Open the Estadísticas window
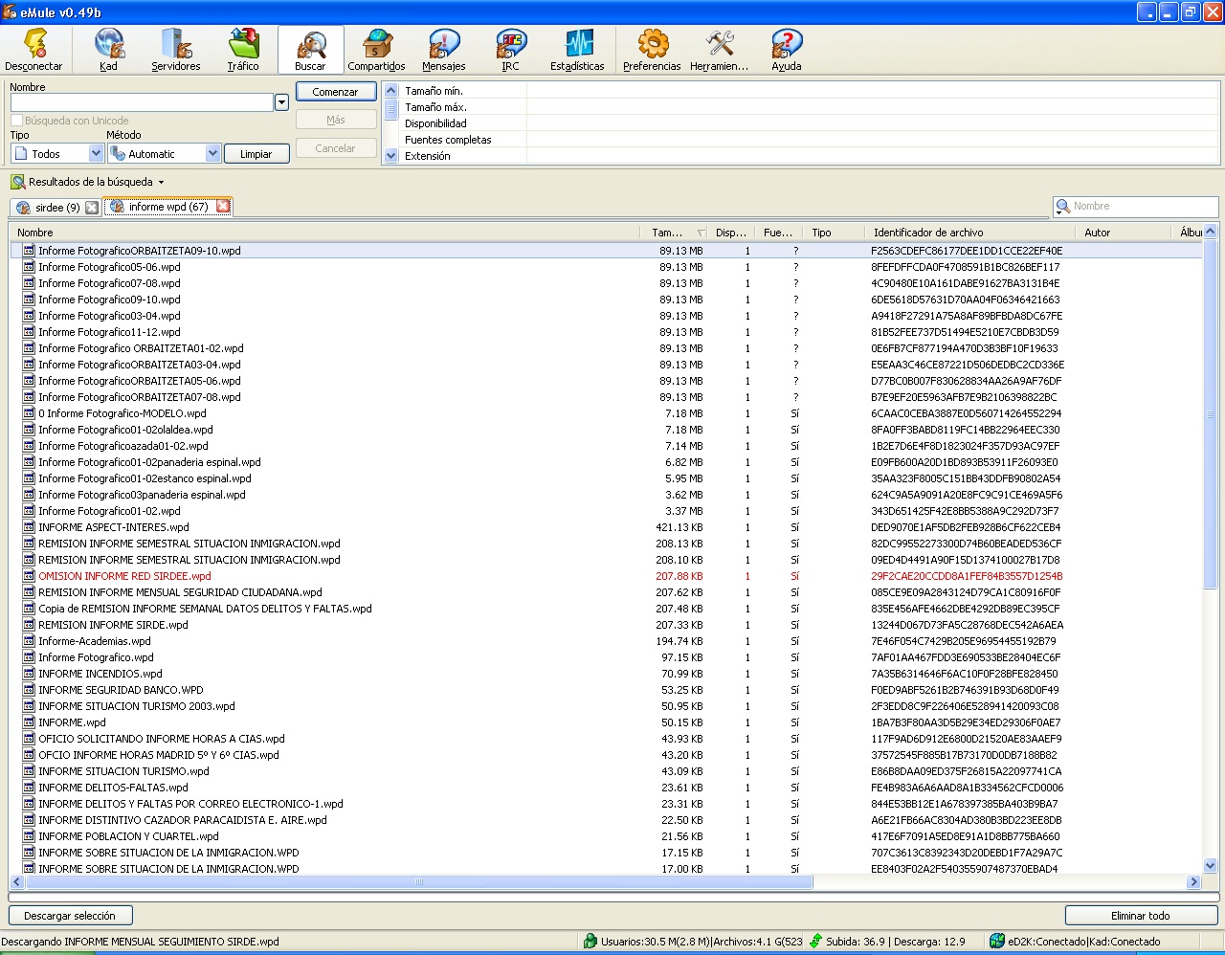The width and height of the screenshot is (1225, 955). pyautogui.click(x=578, y=50)
